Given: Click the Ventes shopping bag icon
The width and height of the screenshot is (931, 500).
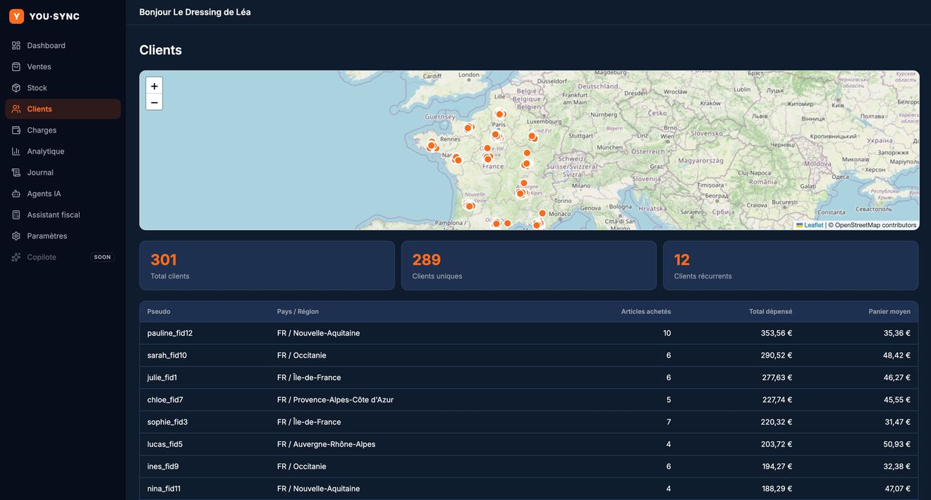Looking at the screenshot, I should coord(16,66).
